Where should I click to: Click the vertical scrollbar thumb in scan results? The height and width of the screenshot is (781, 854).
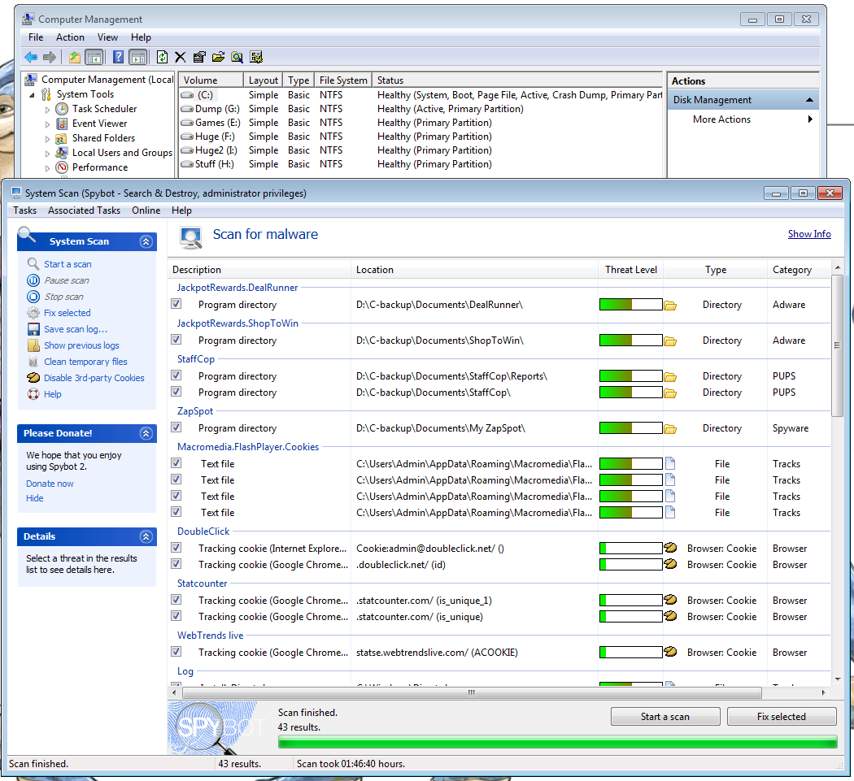[x=837, y=346]
